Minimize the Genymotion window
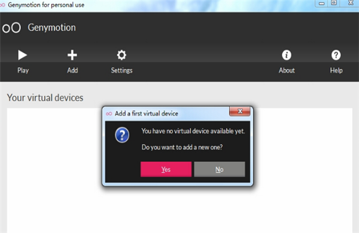Screen dimensions: 359x233 322,4
